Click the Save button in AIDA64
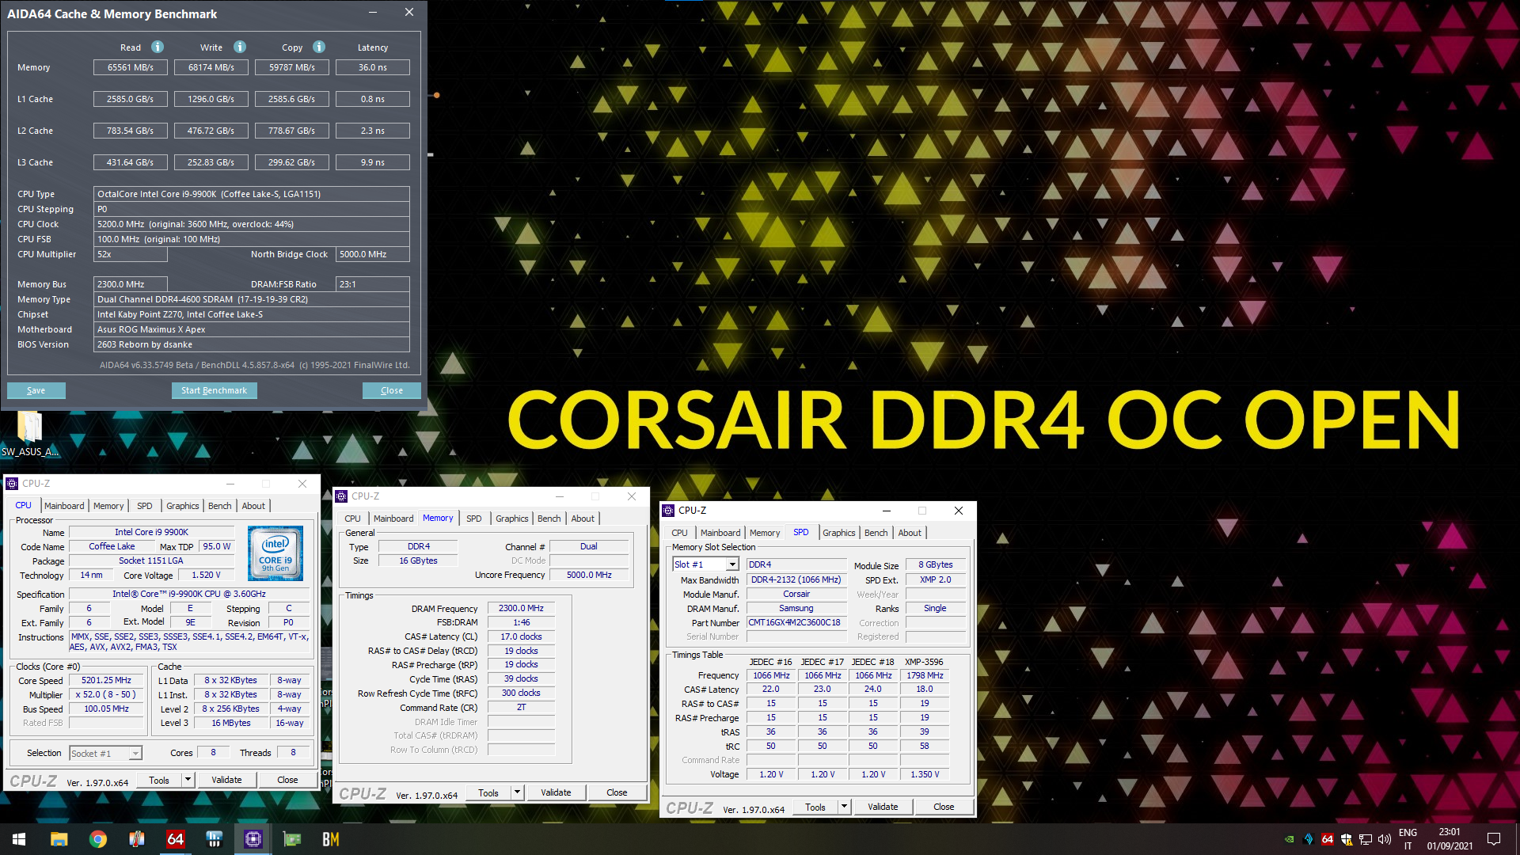 point(36,390)
